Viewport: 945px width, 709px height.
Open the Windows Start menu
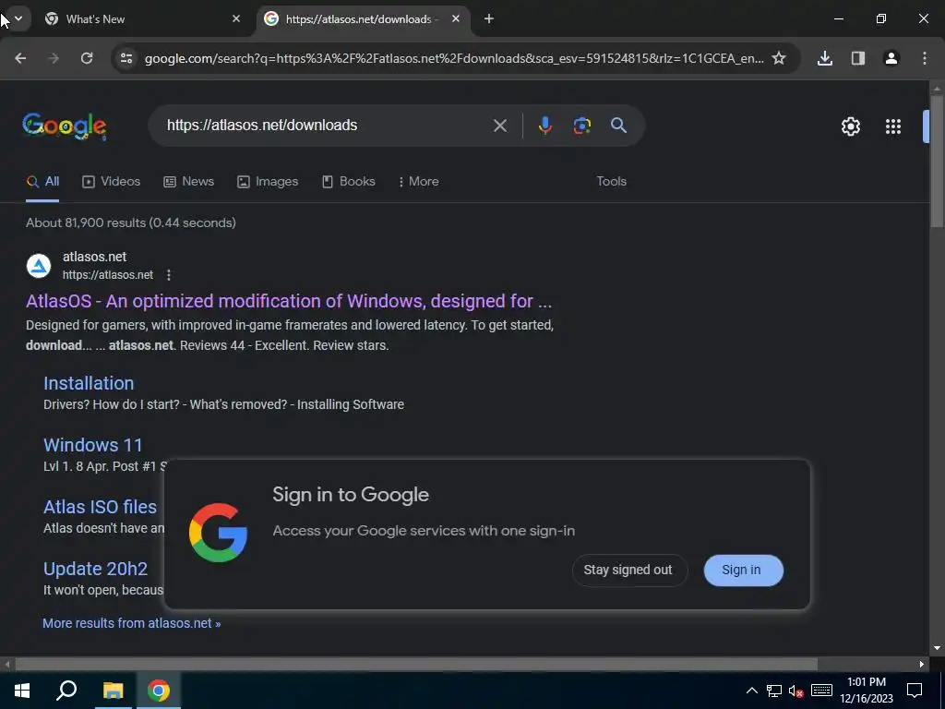(x=22, y=691)
